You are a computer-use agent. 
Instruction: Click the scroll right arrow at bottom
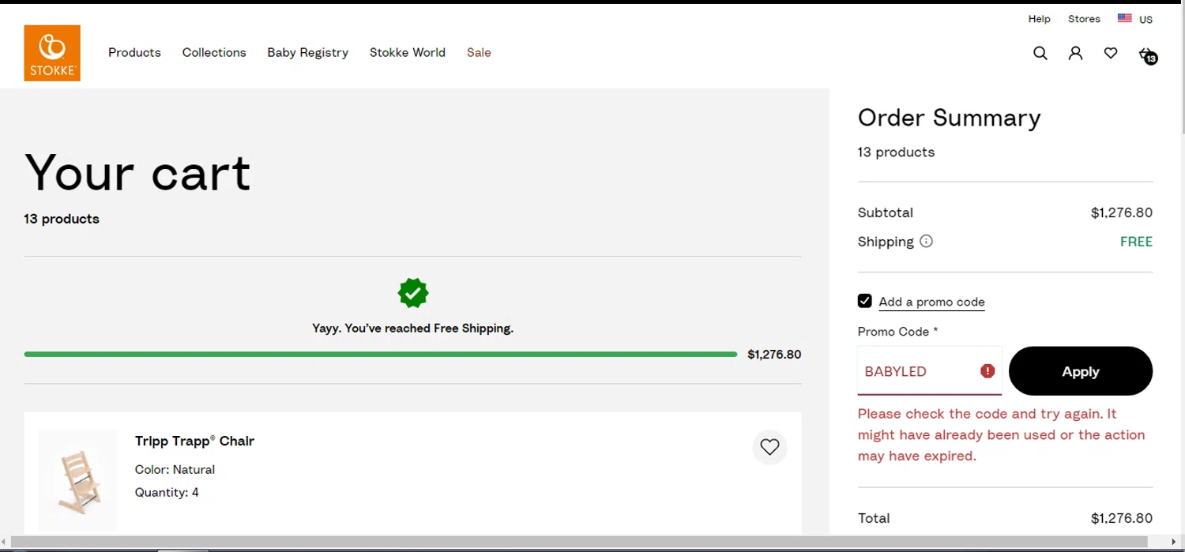tap(1173, 542)
